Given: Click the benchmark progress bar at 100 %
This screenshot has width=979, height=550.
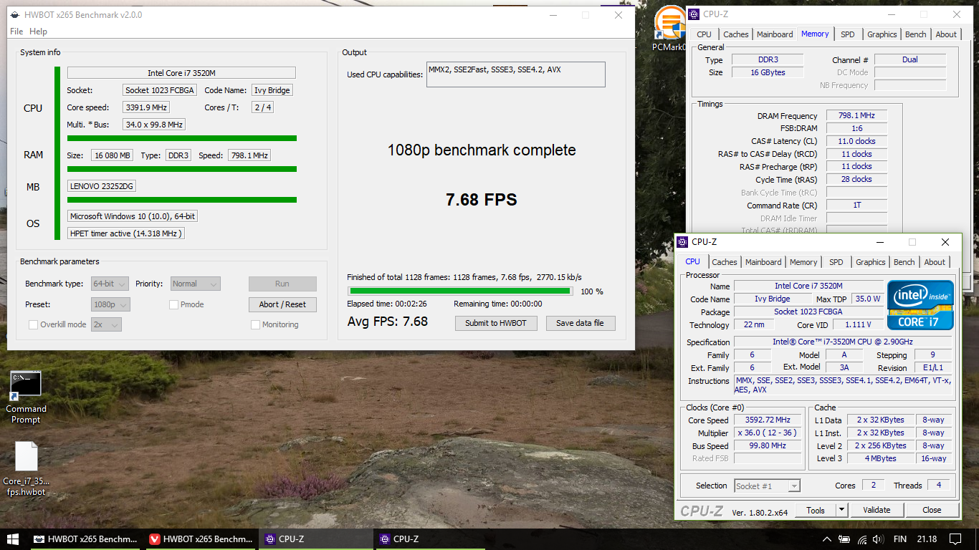Looking at the screenshot, I should coord(460,291).
